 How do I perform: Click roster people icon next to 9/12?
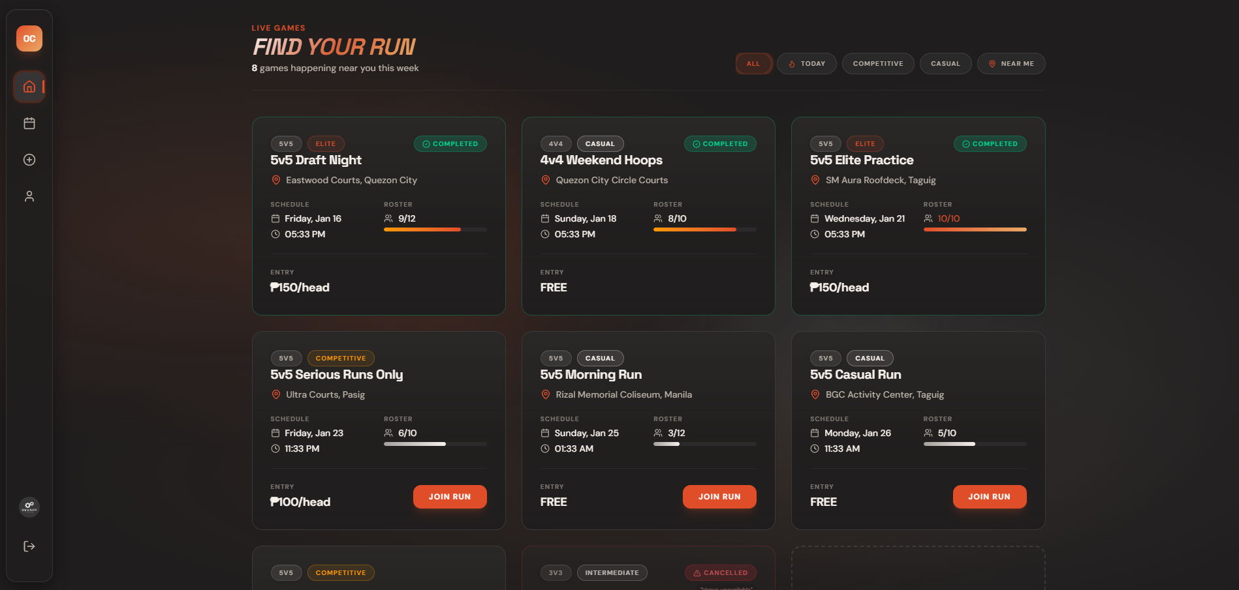click(388, 218)
